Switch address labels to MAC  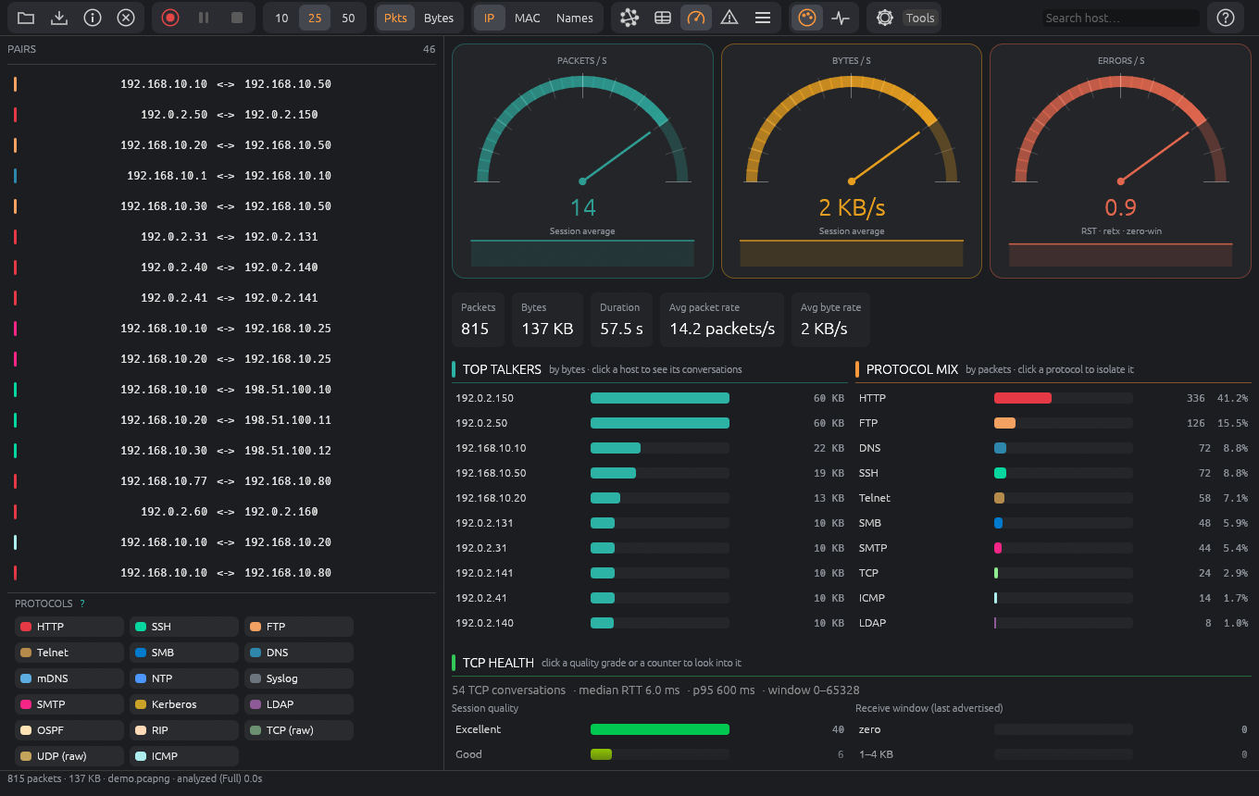click(x=528, y=18)
